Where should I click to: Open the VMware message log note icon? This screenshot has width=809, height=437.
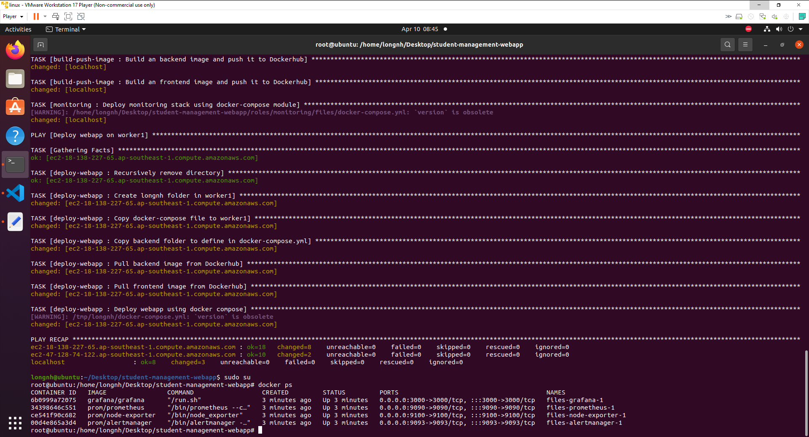click(x=802, y=16)
